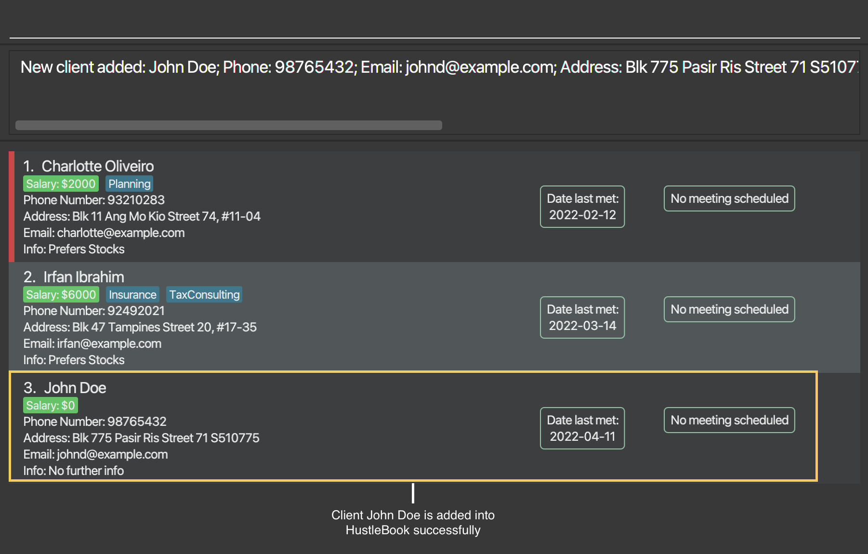Click the Insurance tag
Screen dimensions: 868x554
point(132,294)
